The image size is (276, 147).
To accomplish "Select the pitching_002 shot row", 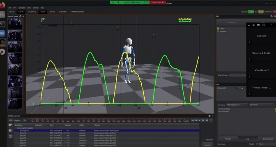I will [107, 131].
